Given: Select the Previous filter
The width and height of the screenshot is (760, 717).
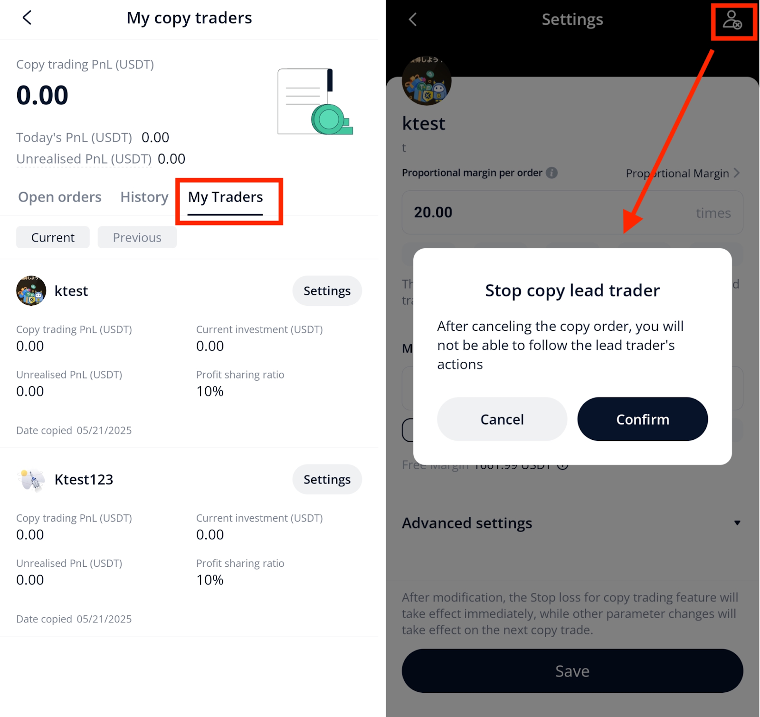Looking at the screenshot, I should click(137, 237).
